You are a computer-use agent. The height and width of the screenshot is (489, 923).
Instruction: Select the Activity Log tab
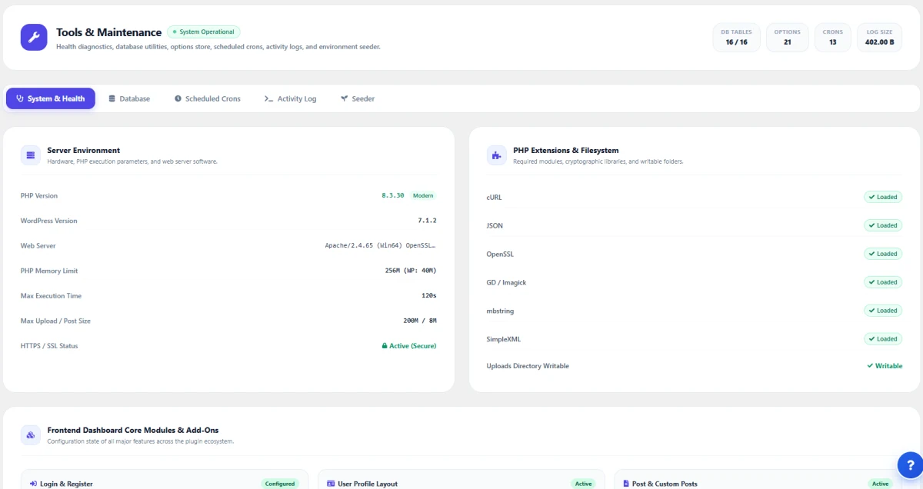[291, 98]
